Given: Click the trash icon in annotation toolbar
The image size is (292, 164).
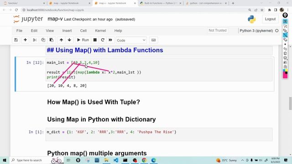Looking at the screenshot, I should coord(285,53).
